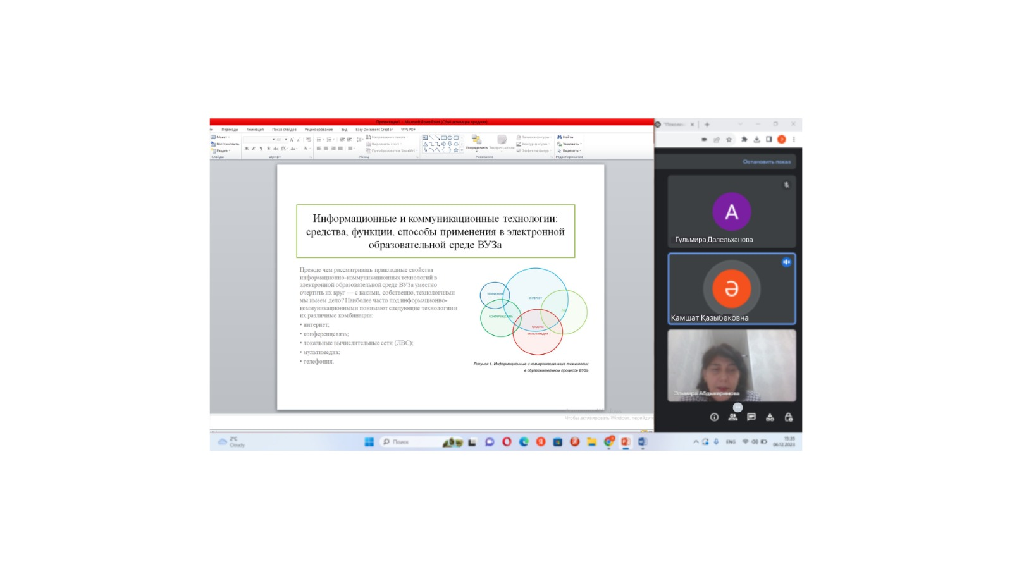
Task: Switch to the Показ слайдов tab
Action: coord(284,130)
